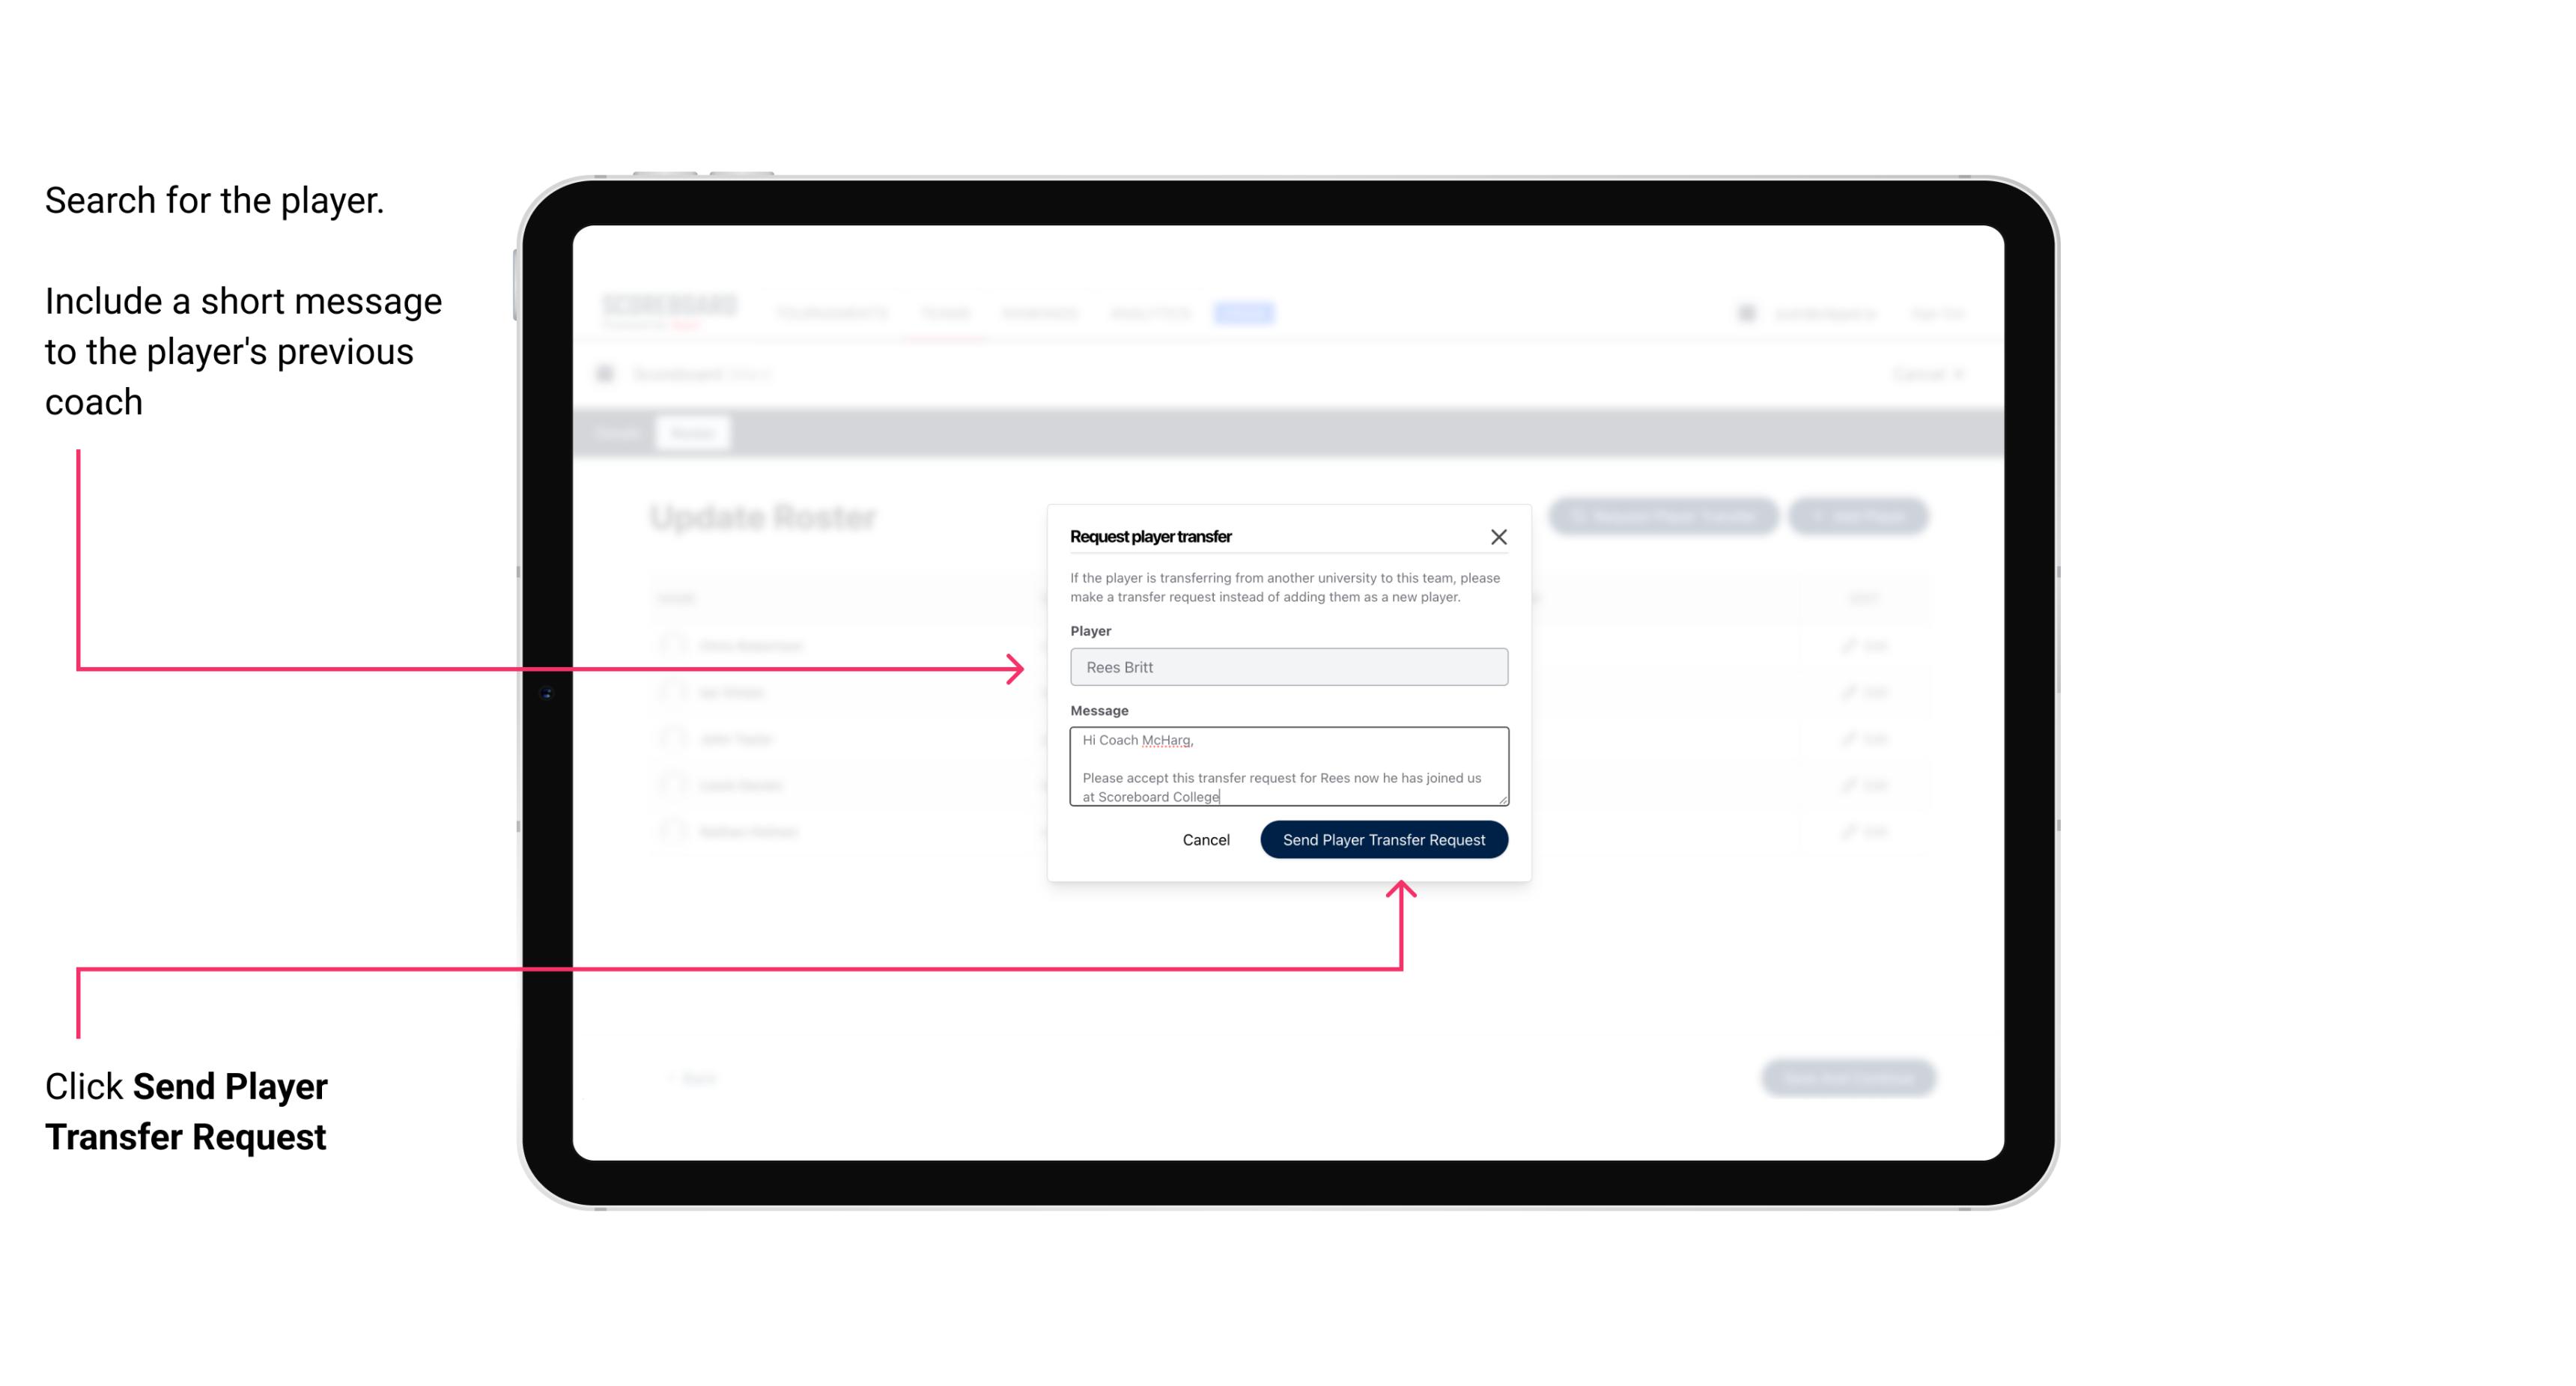Click the close X button on dialog
The image size is (2576, 1386).
(1499, 536)
